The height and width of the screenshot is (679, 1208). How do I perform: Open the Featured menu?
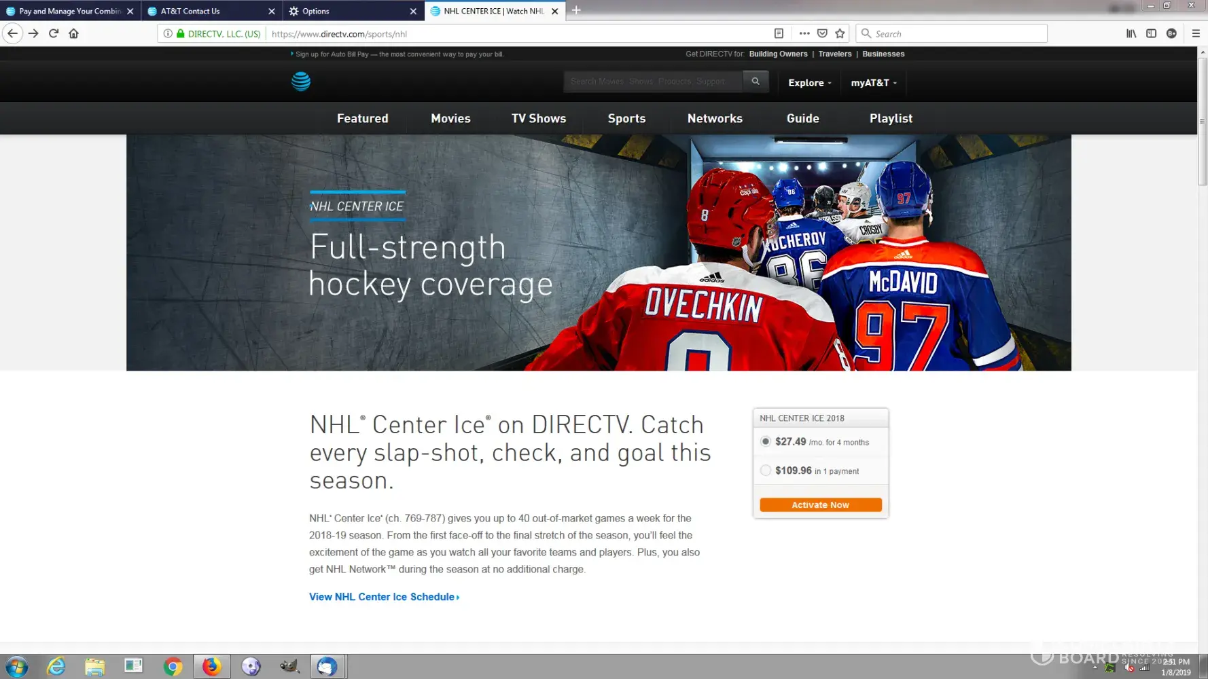point(363,118)
